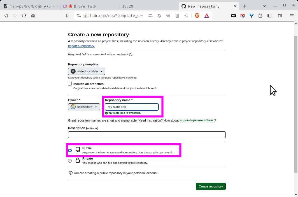
Task: Click the Description input field
Action: pyautogui.click(x=147, y=135)
